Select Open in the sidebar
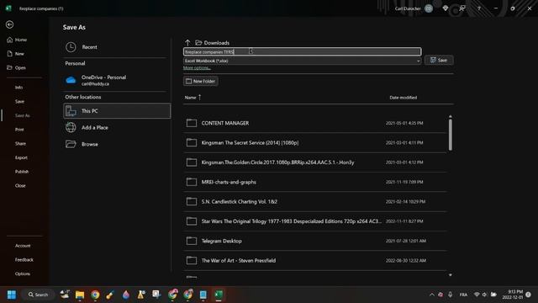 (16, 67)
